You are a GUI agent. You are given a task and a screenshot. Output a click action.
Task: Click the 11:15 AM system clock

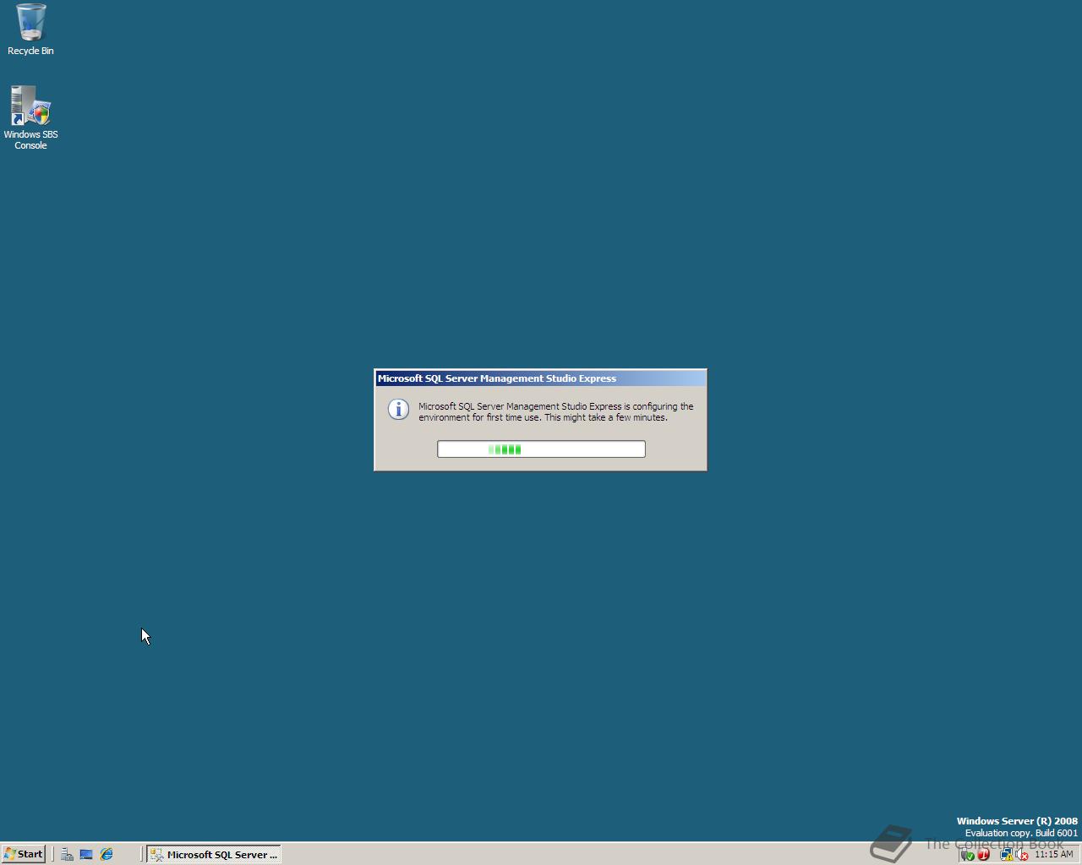(1053, 854)
